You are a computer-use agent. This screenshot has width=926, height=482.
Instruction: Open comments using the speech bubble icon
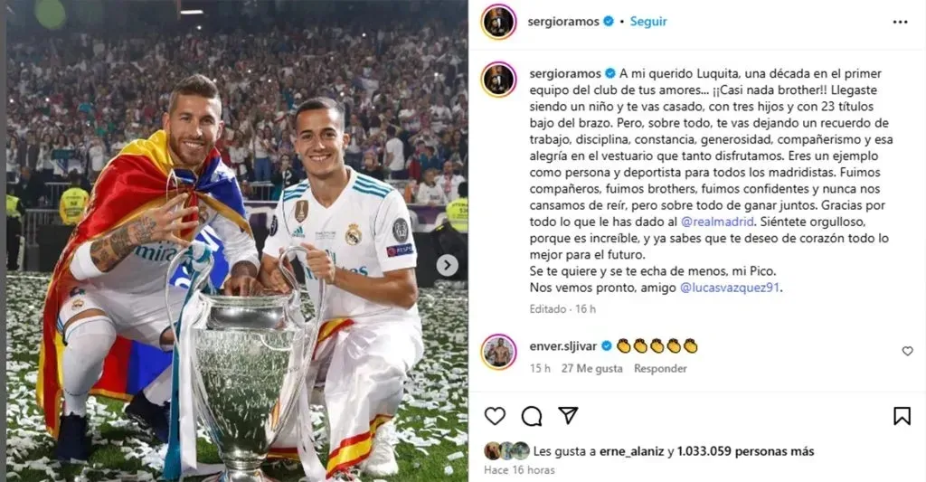pyautogui.click(x=532, y=416)
